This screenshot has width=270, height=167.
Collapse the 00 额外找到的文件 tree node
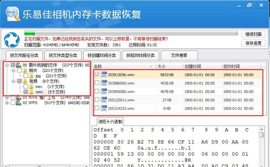pyautogui.click(x=7, y=65)
